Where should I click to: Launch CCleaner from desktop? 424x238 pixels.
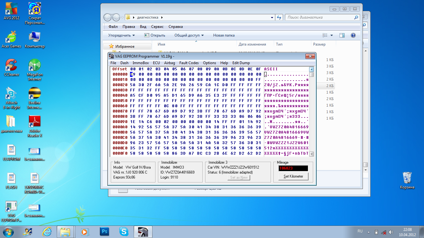pyautogui.click(x=11, y=68)
